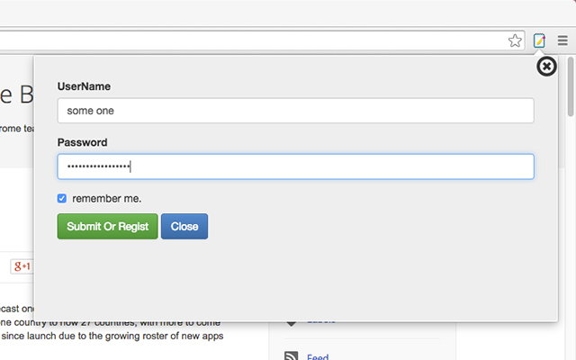Open the Chrome hamburger menu
Screen dimensions: 576x360
[x=562, y=40]
